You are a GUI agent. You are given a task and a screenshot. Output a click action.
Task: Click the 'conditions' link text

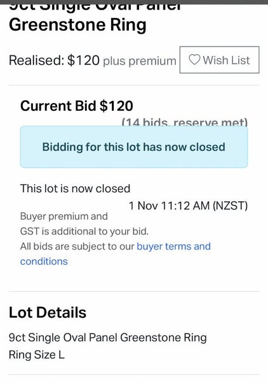44,262
